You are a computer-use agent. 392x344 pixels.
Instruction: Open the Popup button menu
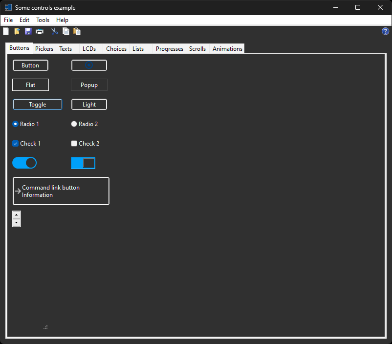point(89,85)
